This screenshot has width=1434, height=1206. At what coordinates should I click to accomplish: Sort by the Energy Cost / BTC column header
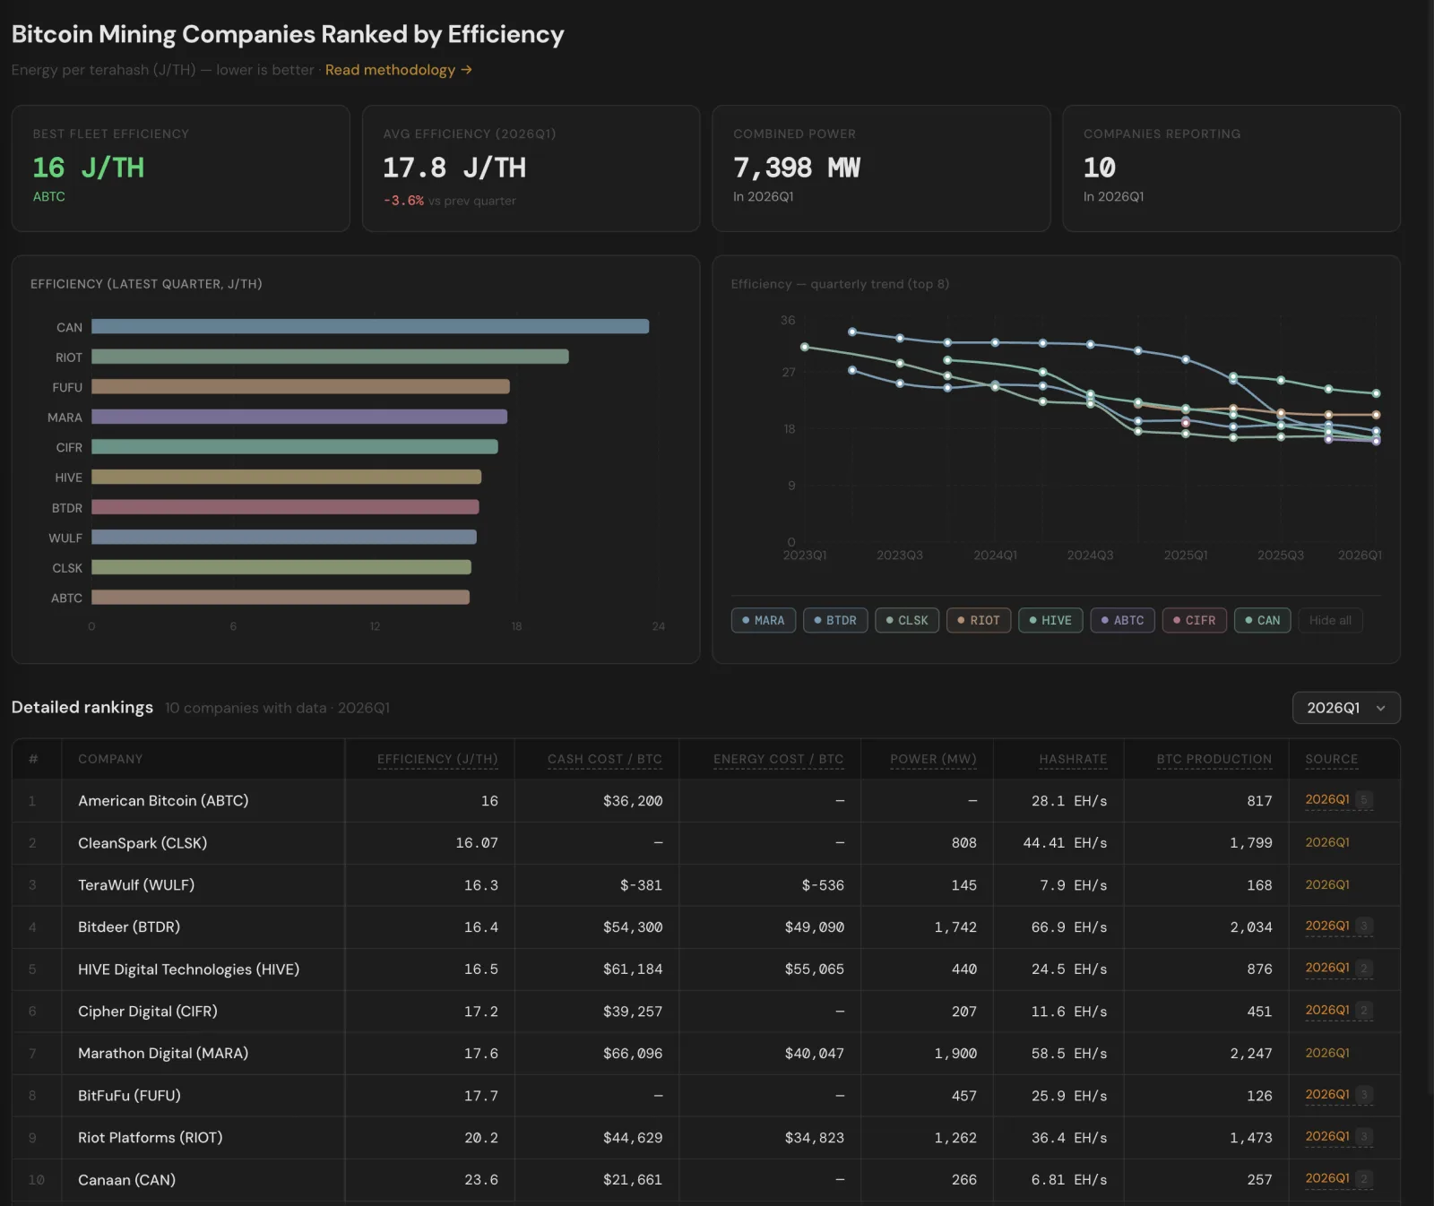[x=779, y=759]
